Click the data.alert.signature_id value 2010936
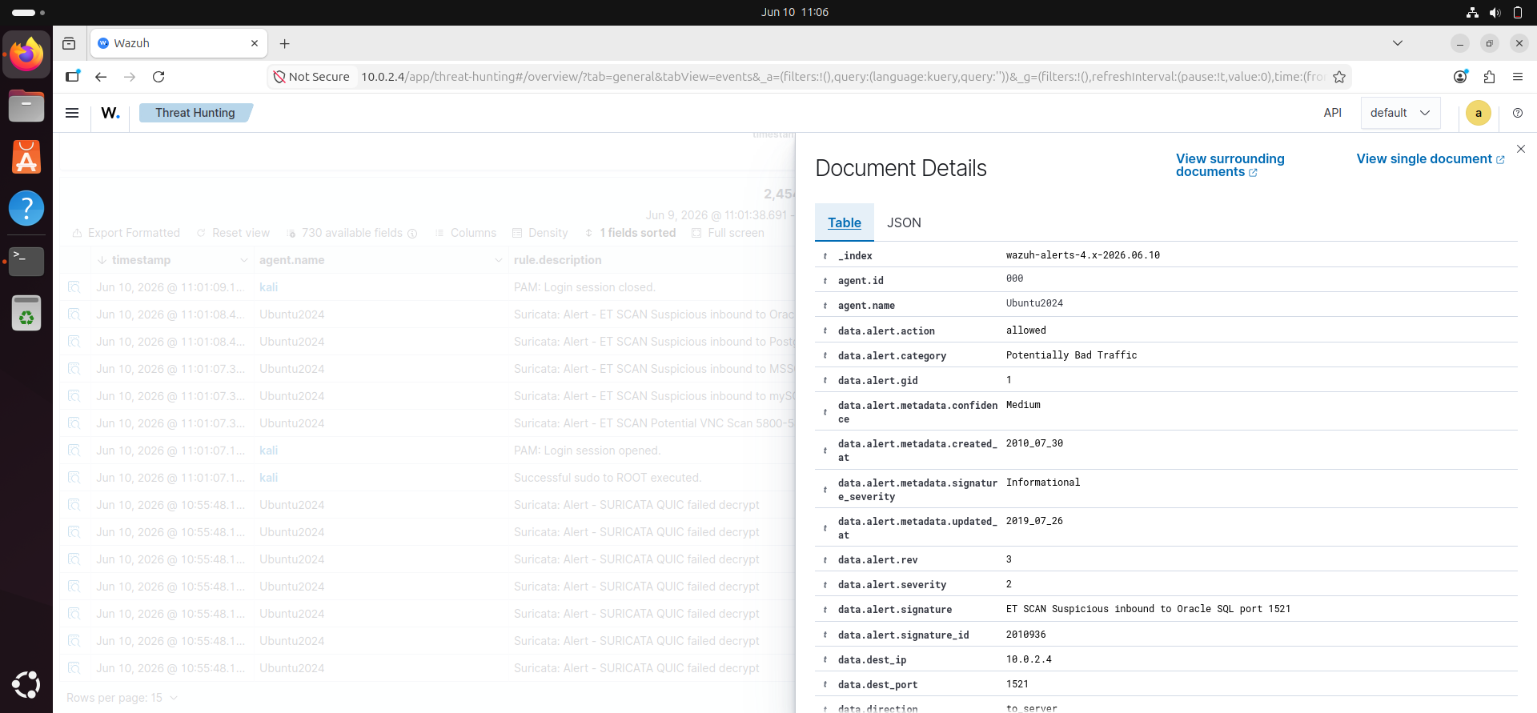Screen dimensions: 1537x713 pos(1025,635)
